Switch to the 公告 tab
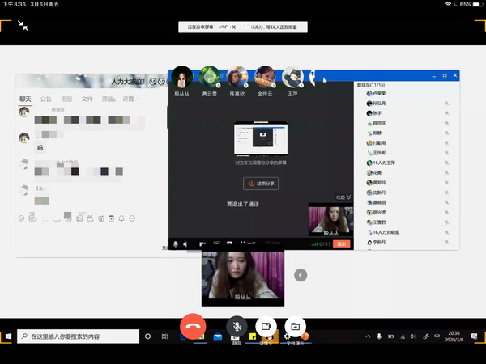Screen dimensions: 486x364 (46, 99)
